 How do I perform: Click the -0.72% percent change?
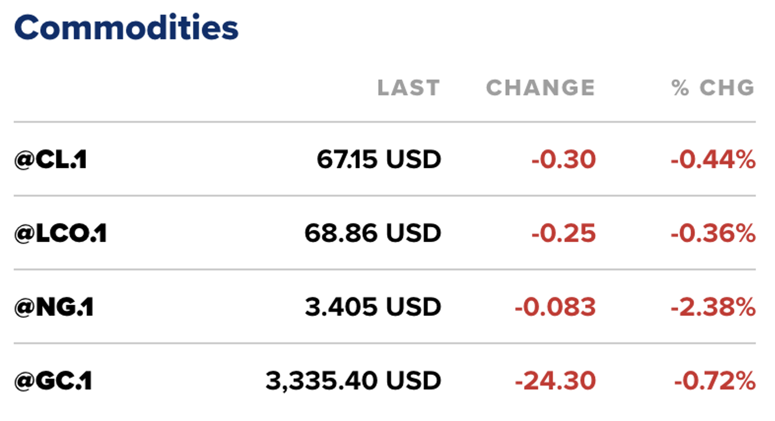714,381
